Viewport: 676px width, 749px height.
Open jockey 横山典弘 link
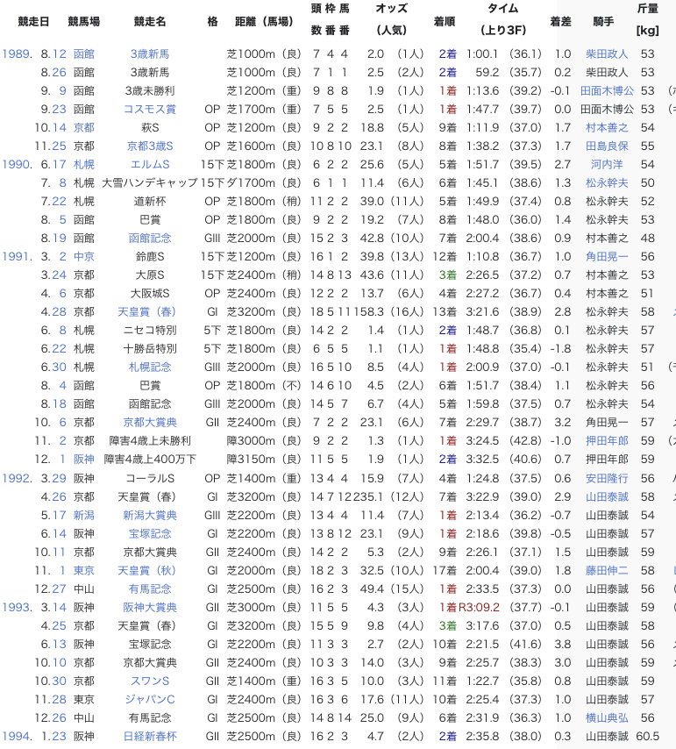(607, 718)
